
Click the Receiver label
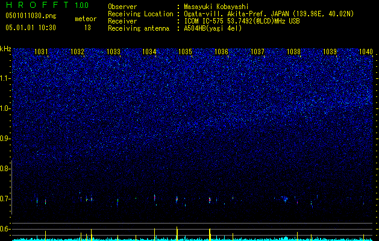click(x=122, y=21)
